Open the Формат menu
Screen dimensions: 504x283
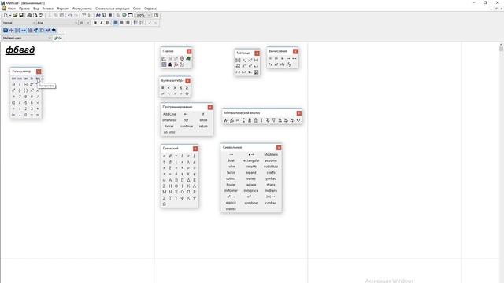coord(62,9)
